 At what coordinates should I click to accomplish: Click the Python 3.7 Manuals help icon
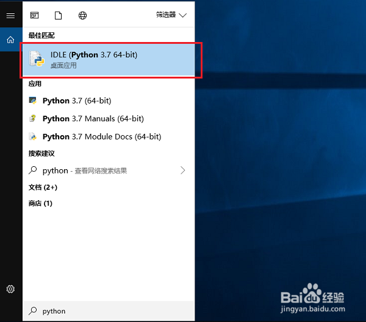[33, 118]
